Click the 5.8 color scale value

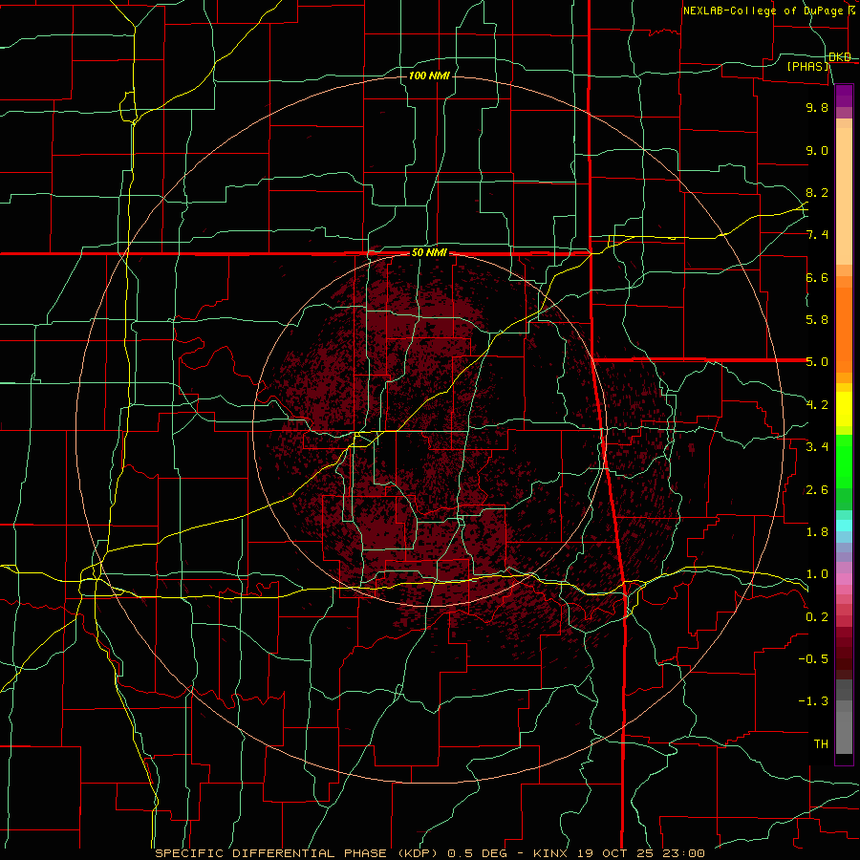[x=817, y=320]
